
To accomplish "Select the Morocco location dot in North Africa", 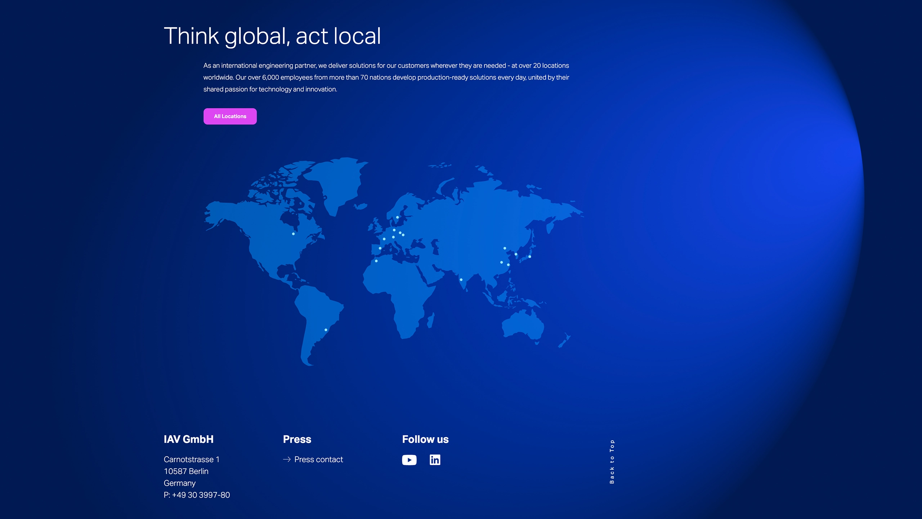I will (x=376, y=261).
